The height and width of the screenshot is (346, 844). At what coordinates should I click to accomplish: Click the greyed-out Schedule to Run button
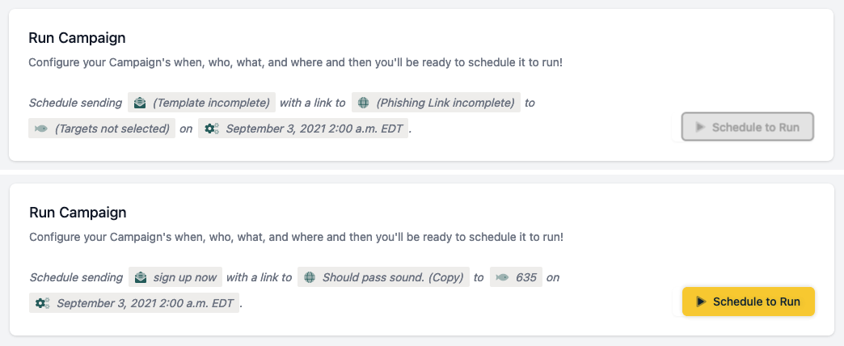point(748,127)
